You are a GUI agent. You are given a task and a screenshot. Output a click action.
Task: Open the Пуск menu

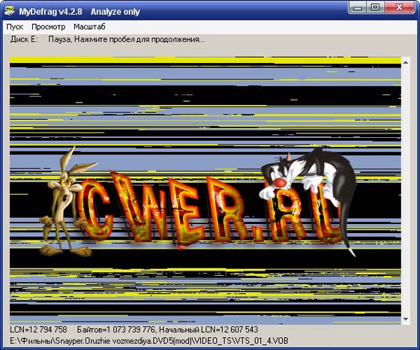[15, 27]
